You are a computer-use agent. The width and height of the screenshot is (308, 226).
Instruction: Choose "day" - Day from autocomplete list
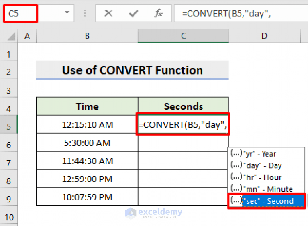tap(266, 165)
